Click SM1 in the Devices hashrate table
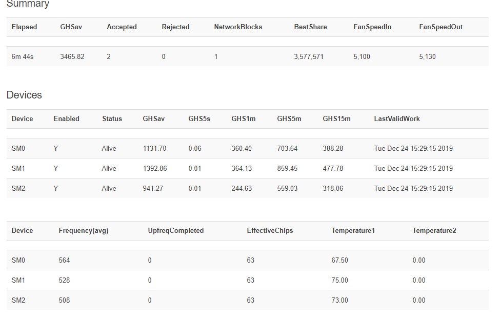 [x=18, y=168]
